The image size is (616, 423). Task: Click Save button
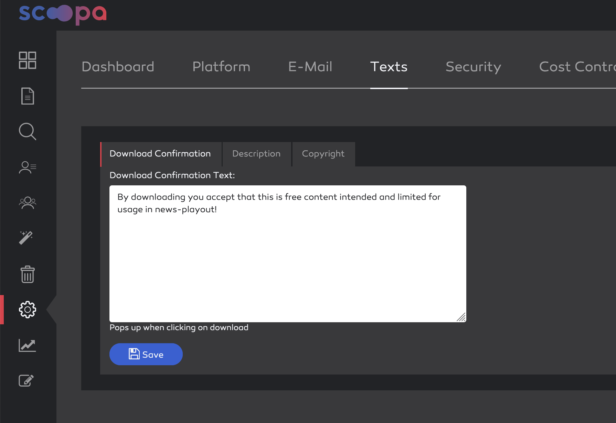pyautogui.click(x=146, y=354)
